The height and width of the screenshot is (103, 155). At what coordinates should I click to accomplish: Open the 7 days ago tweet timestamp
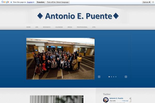125,101
